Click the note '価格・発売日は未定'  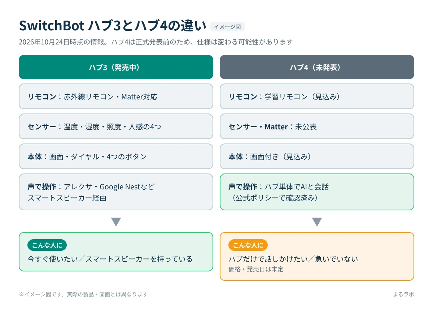tap(256, 269)
